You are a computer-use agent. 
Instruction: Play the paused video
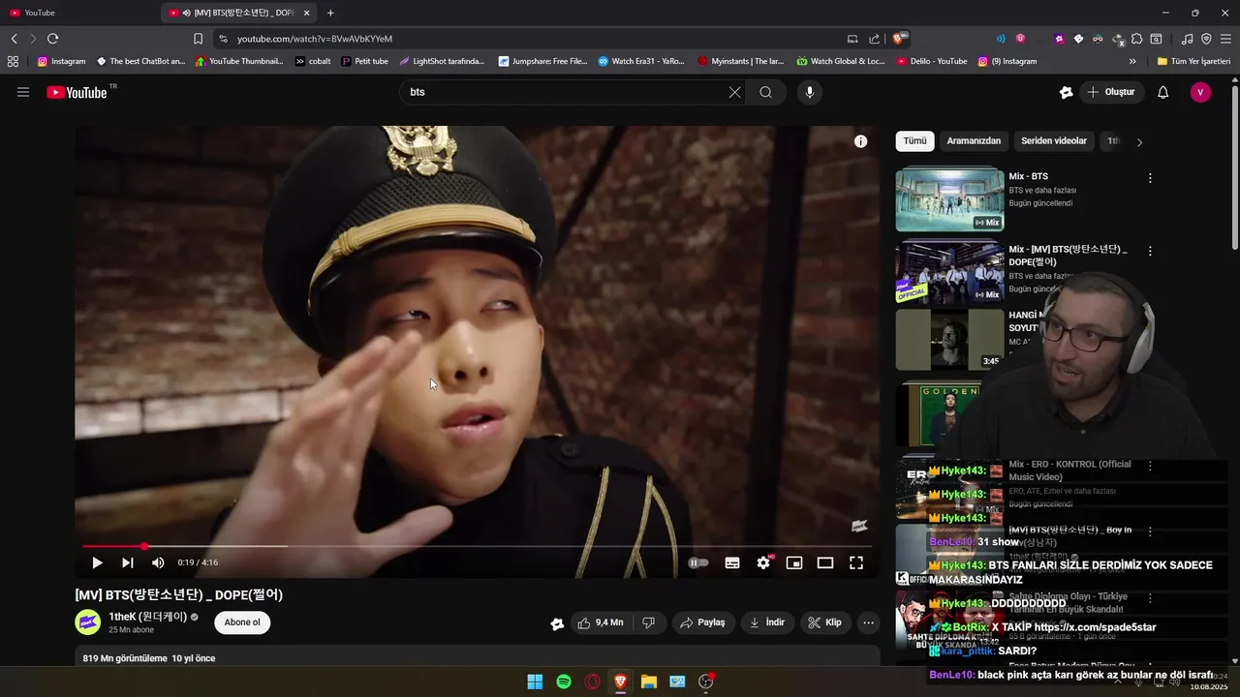pyautogui.click(x=97, y=562)
